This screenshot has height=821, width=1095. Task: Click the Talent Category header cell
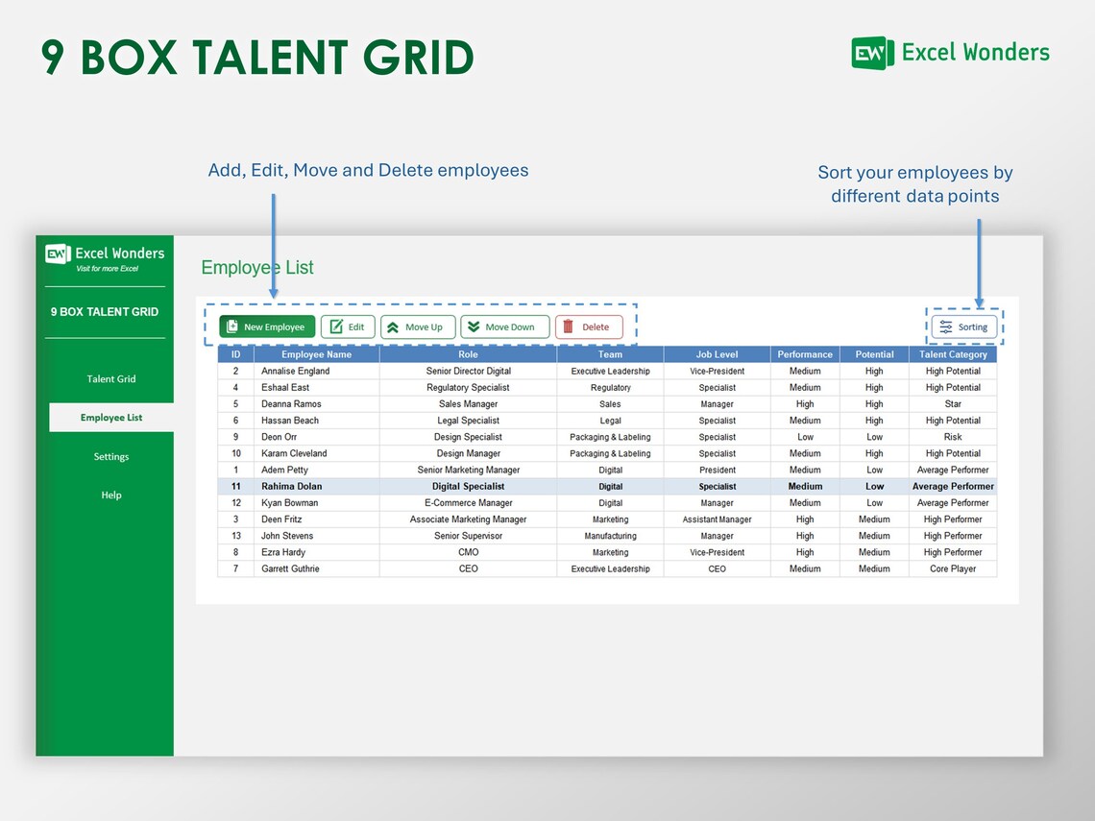(953, 353)
